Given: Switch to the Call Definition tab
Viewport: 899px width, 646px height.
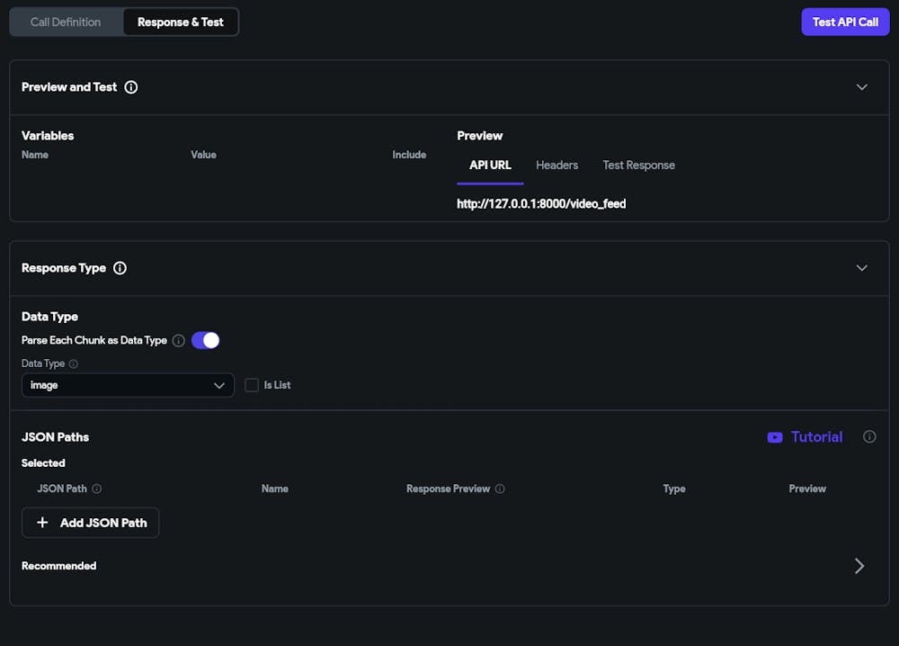Looking at the screenshot, I should 66,22.
